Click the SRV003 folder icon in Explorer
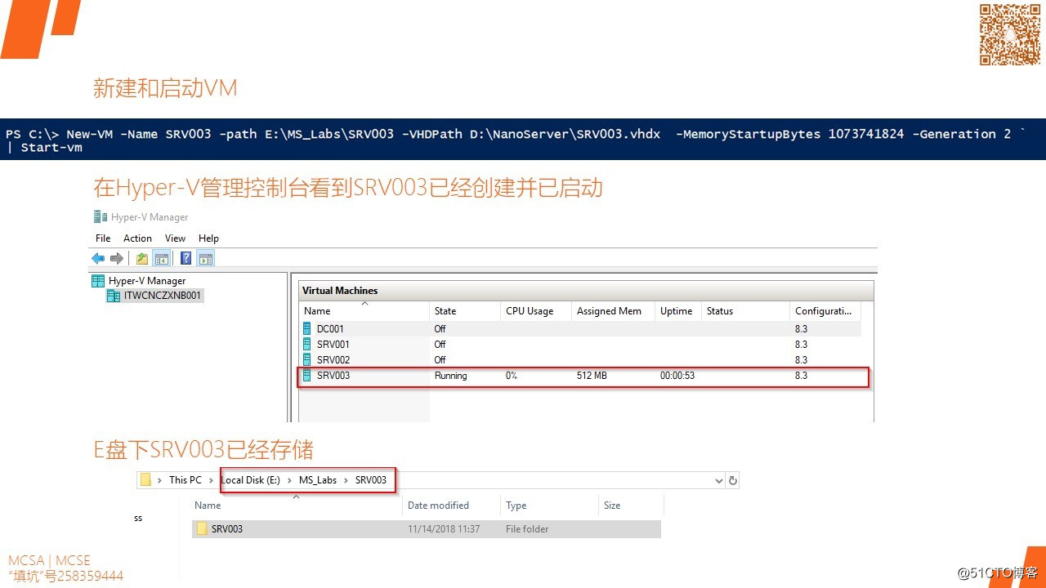Screen dimensions: 1046x588 click(x=202, y=528)
